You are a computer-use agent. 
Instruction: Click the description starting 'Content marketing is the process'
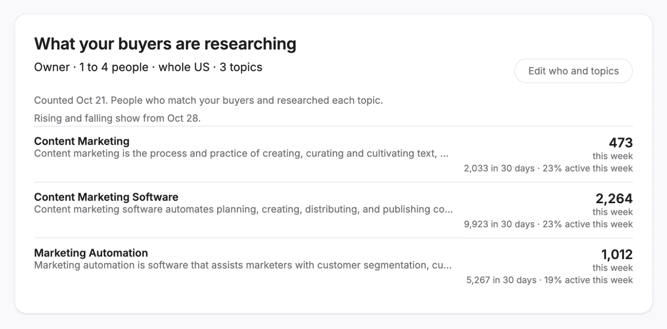(x=241, y=154)
